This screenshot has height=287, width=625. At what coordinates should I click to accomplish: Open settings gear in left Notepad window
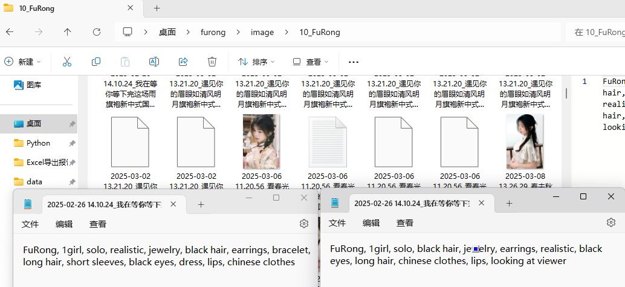[x=303, y=224]
